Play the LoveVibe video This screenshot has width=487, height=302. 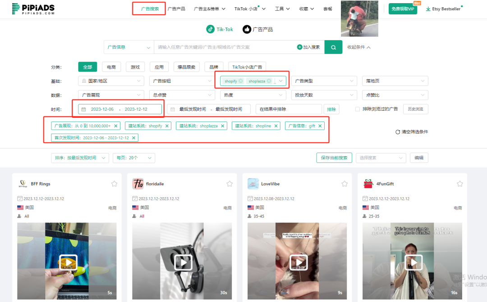[299, 263]
